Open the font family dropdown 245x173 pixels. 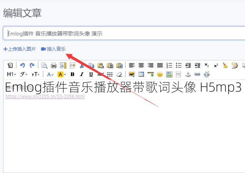[x=24, y=74]
